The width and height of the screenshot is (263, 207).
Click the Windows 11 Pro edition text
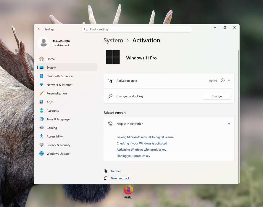click(141, 58)
